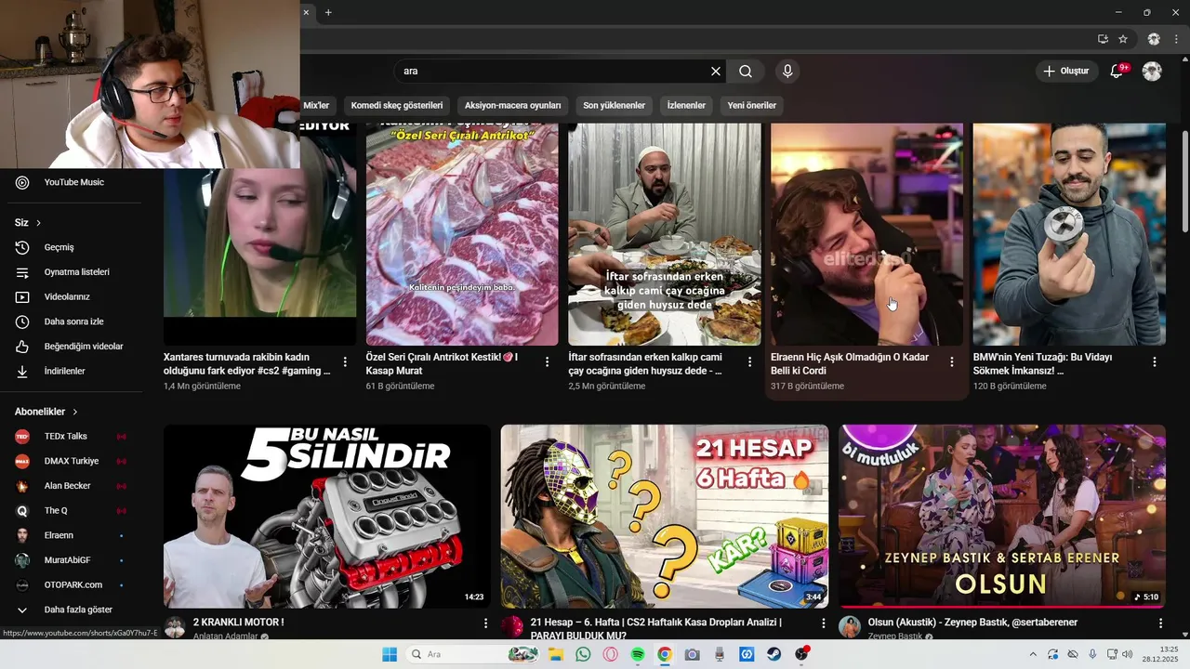This screenshot has width=1190, height=669.
Task: Expand the Abonelikler section
Action: pos(46,412)
